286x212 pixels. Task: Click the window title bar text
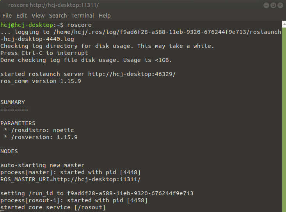point(53,5)
